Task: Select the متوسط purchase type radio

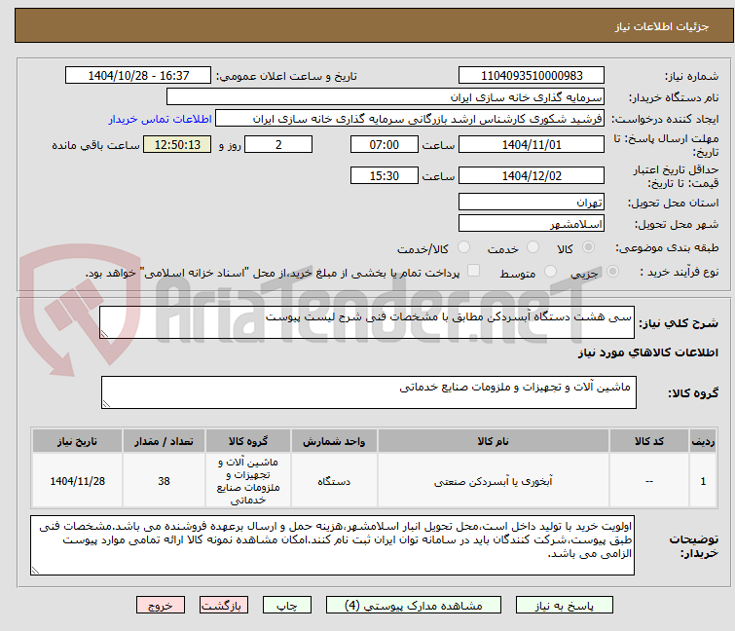Action: pyautogui.click(x=550, y=272)
